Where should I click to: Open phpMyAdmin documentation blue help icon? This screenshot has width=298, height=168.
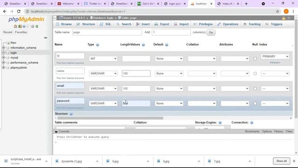[x=24, y=26]
